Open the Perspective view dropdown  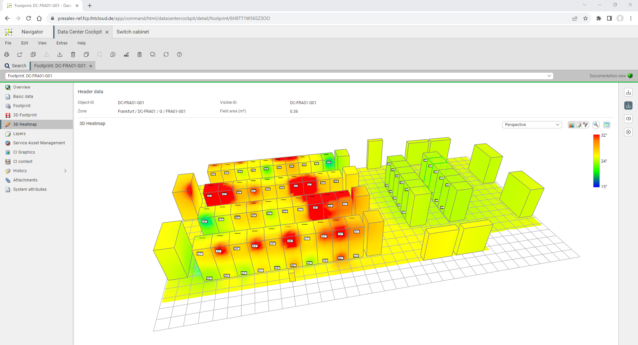pyautogui.click(x=532, y=125)
